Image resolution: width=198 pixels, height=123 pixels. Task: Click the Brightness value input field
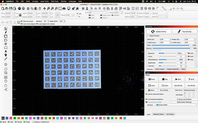tap(181, 63)
